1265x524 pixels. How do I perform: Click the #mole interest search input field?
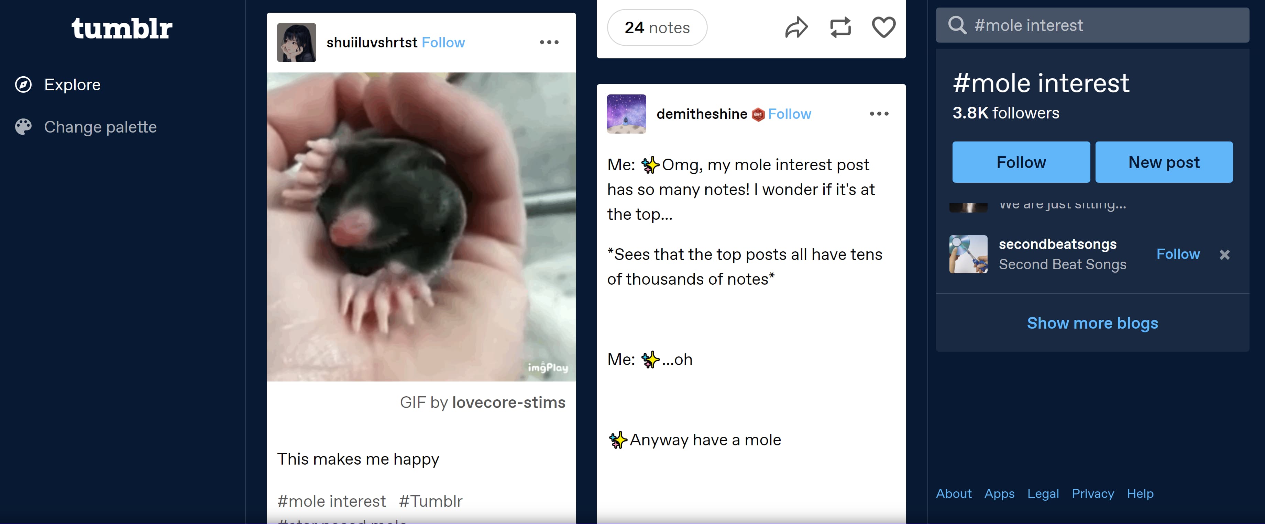(1092, 24)
